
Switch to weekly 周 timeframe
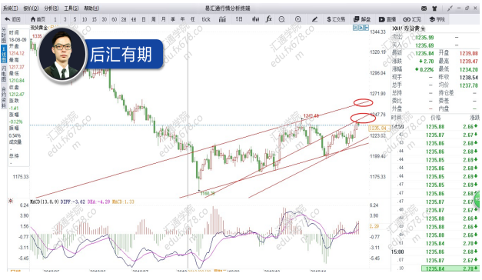point(154,19)
